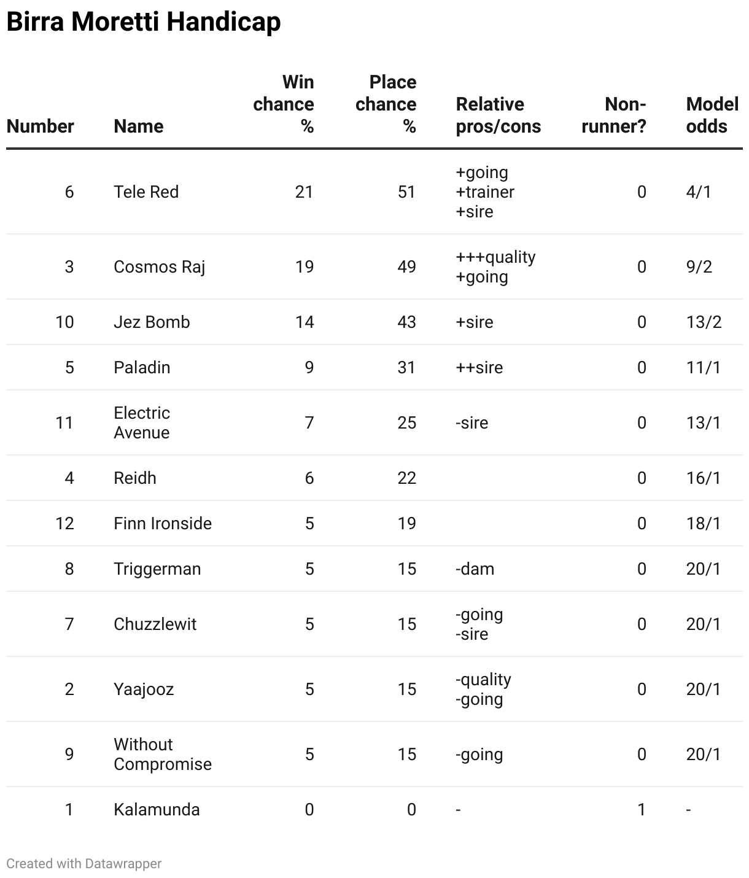Click Reidh's 16/1 model odds

[704, 478]
